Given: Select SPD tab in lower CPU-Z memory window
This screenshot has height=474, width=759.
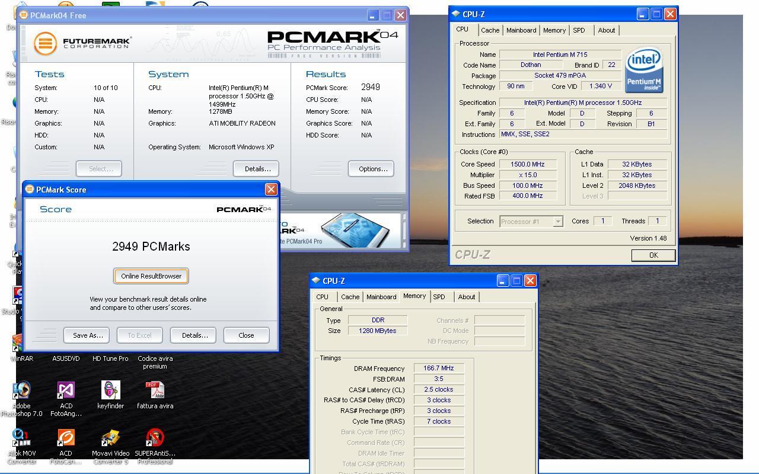Looking at the screenshot, I should (x=439, y=297).
